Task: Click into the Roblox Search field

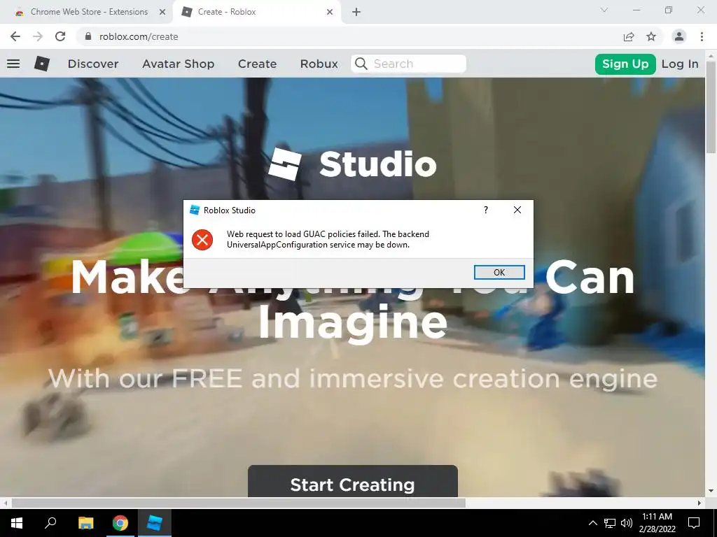Action: click(x=409, y=64)
